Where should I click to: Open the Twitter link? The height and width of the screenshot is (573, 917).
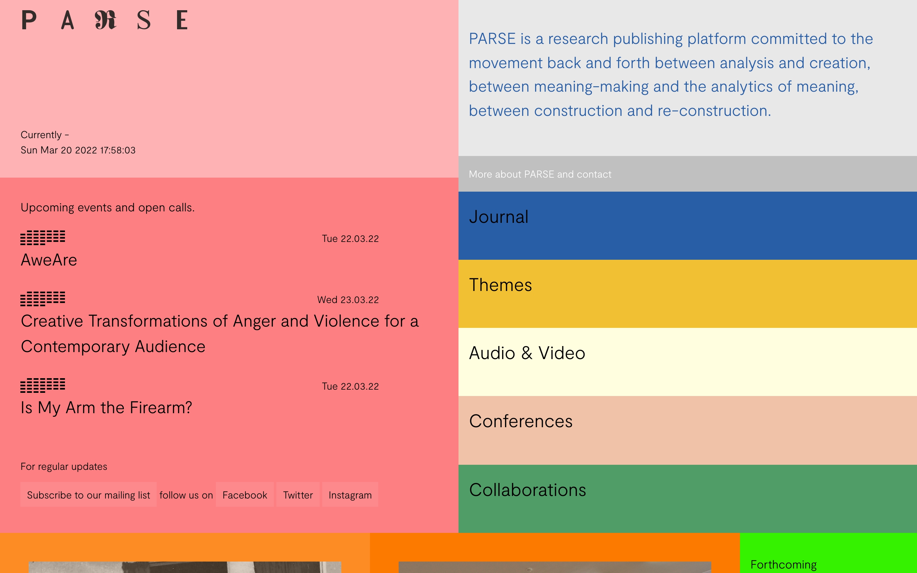click(298, 495)
